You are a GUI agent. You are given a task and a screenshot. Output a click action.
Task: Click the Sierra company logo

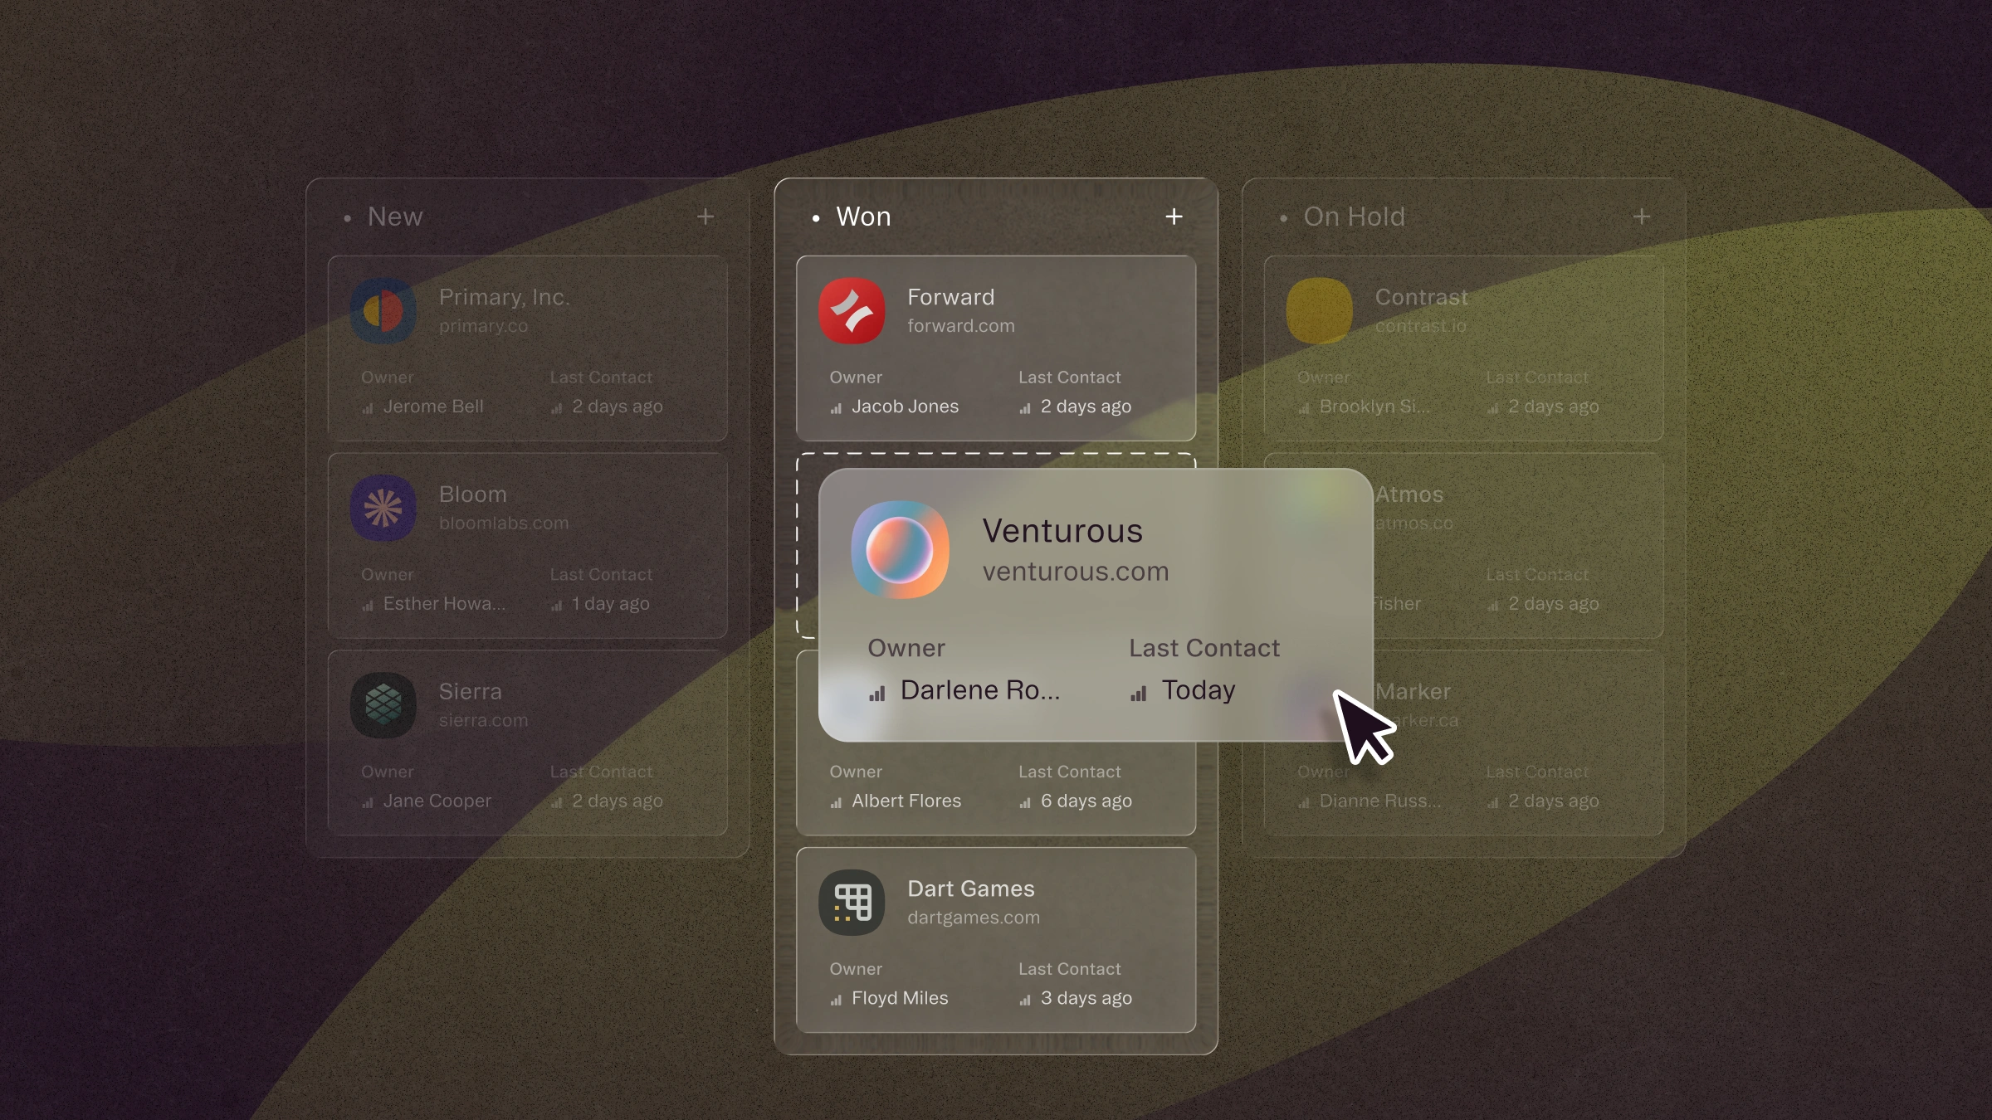pos(383,705)
